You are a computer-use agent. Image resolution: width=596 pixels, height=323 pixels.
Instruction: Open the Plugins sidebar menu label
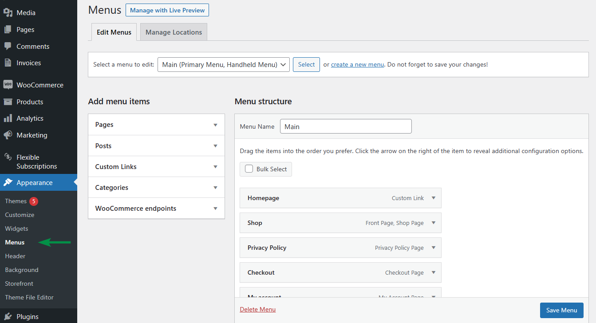(x=28, y=317)
